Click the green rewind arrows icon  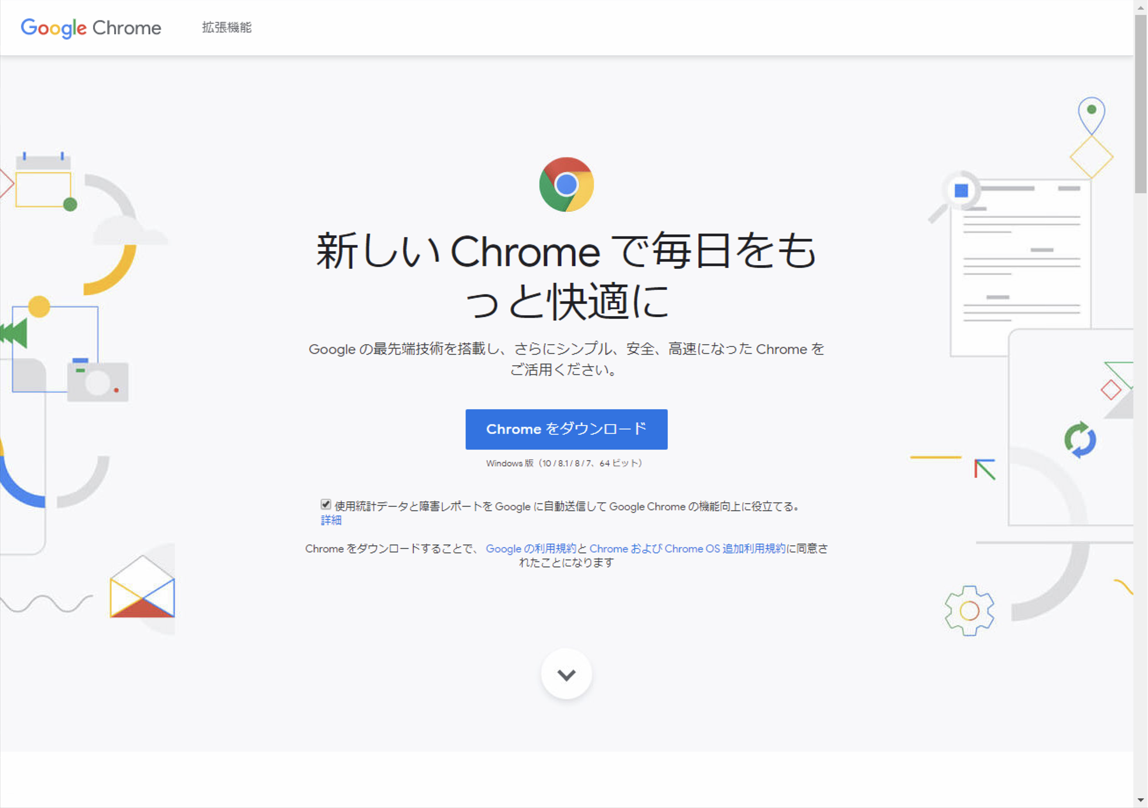click(x=14, y=333)
